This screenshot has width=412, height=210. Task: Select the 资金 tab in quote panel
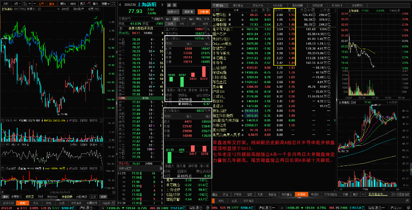[176, 19]
